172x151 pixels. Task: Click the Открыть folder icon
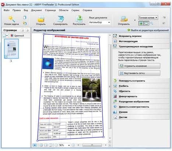pos(41,19)
